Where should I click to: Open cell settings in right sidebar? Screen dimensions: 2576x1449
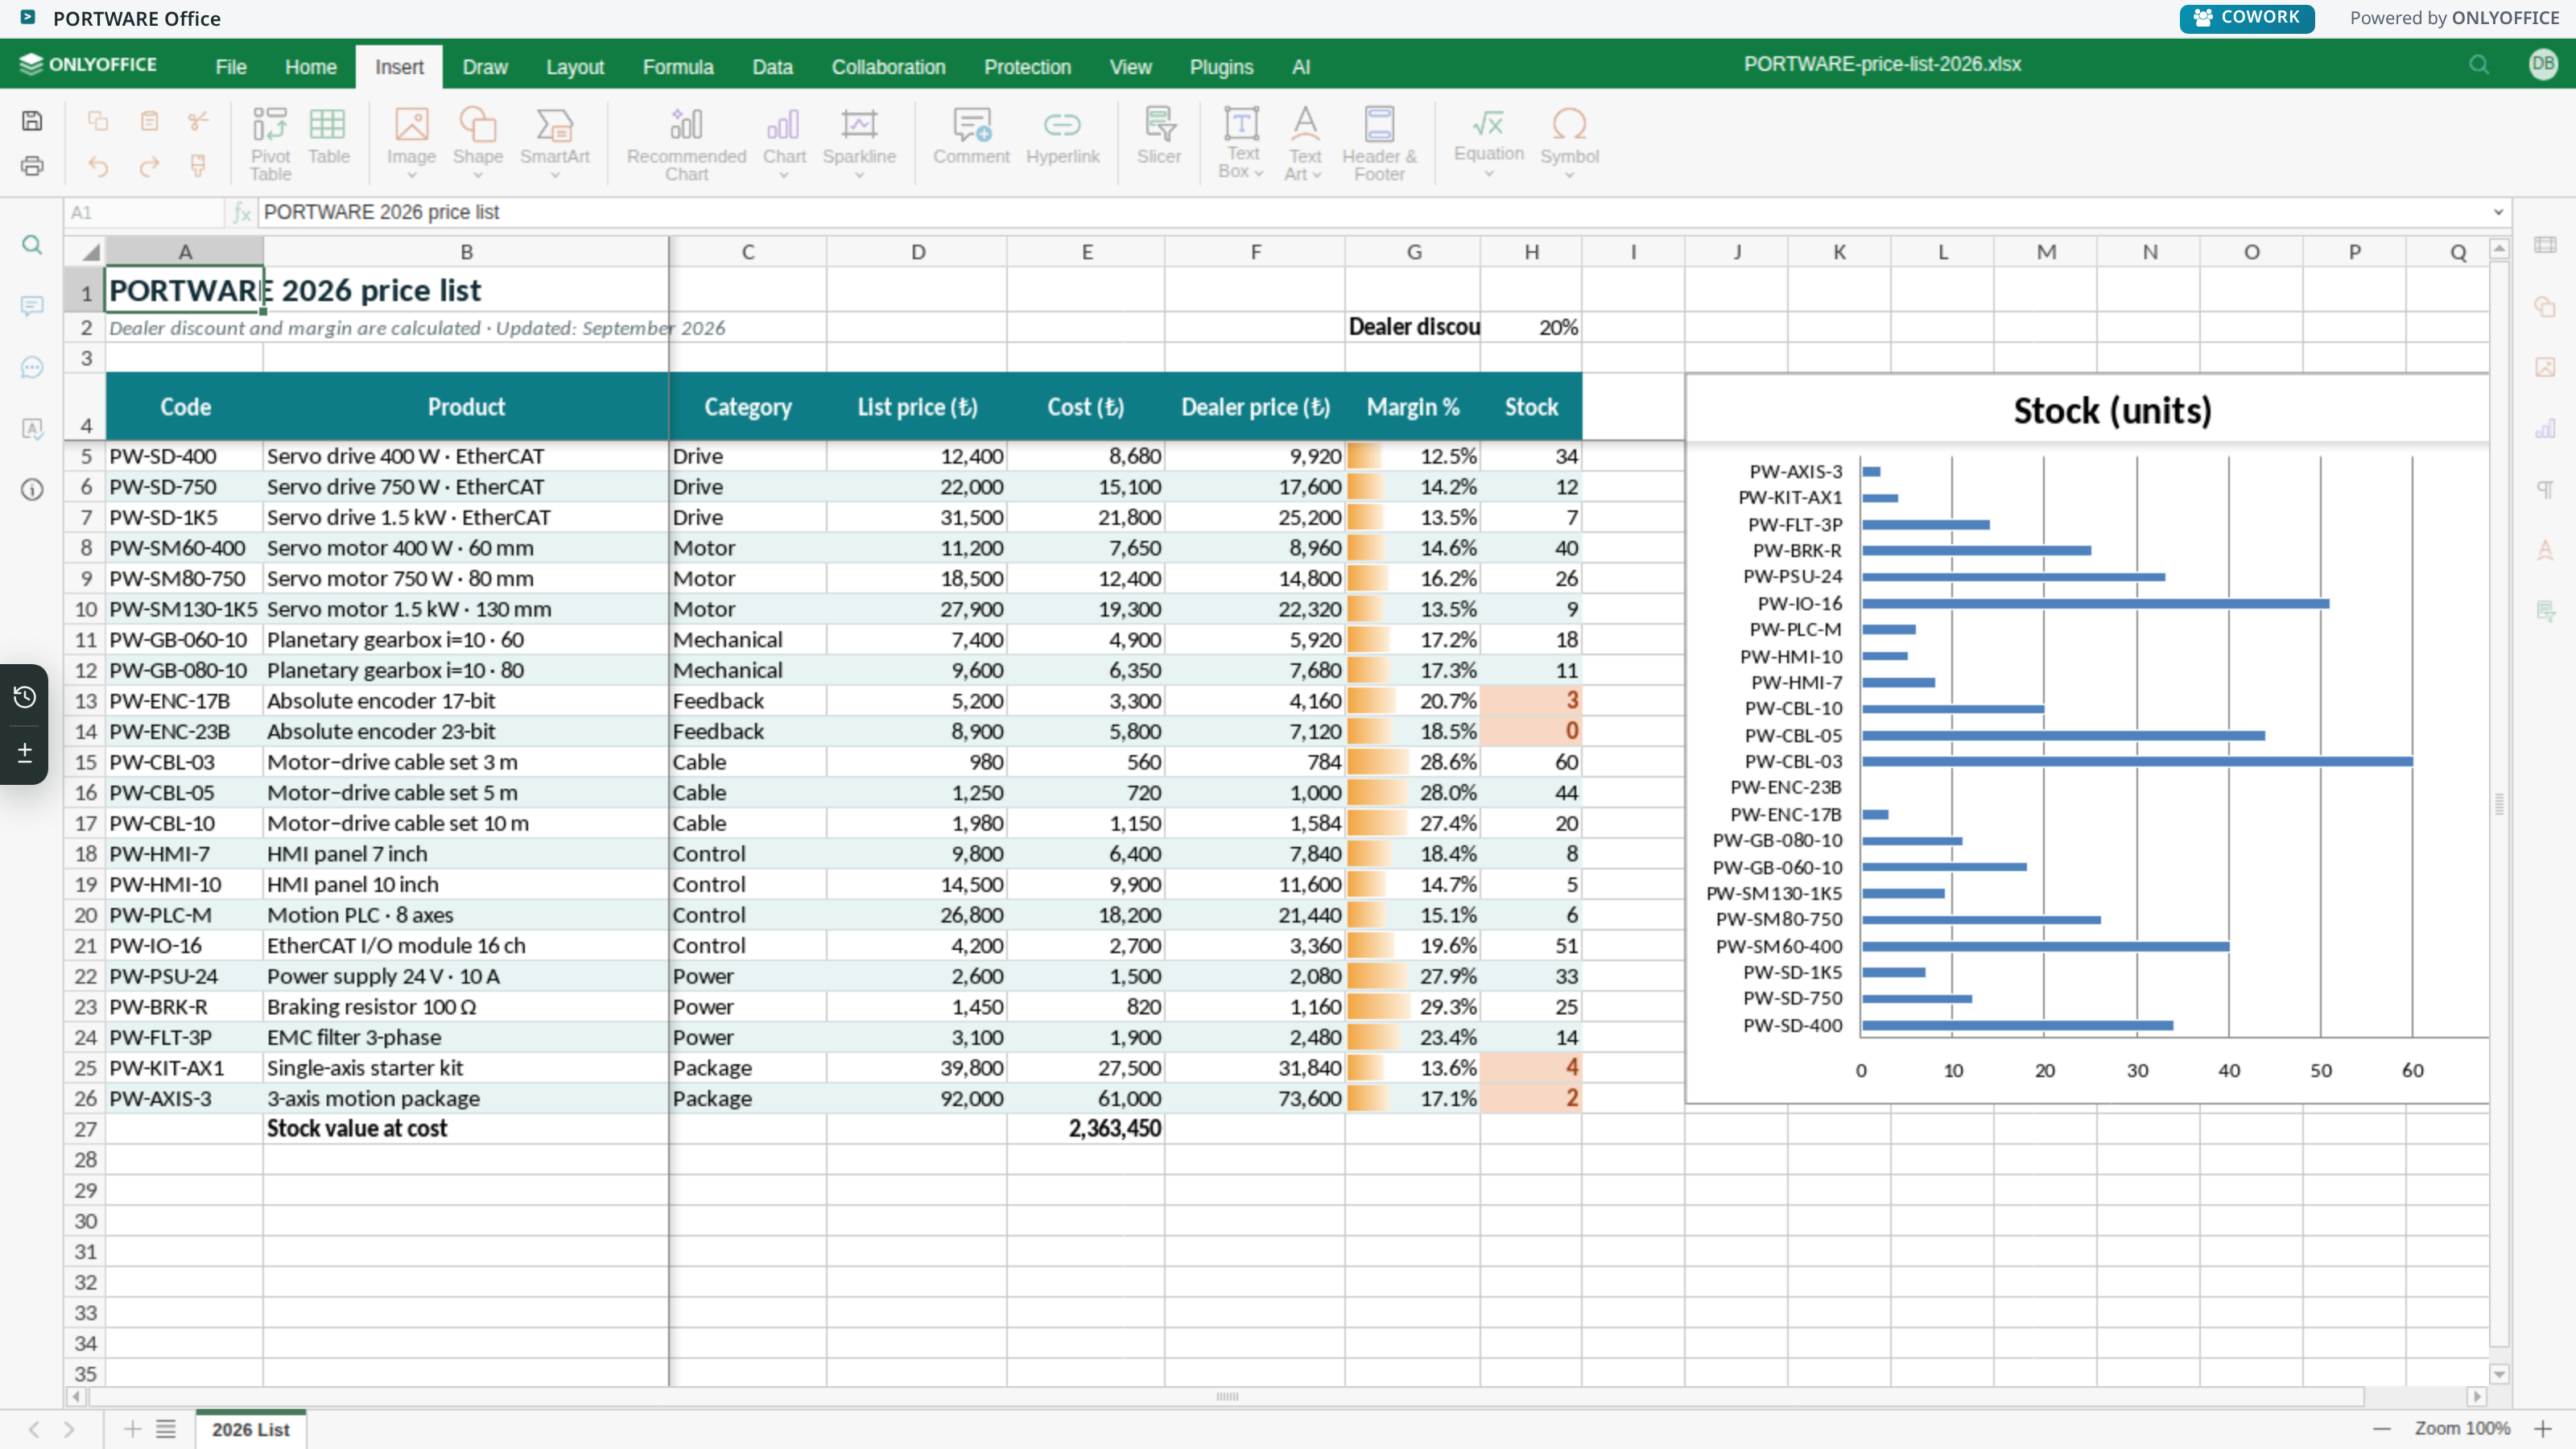[x=2545, y=245]
